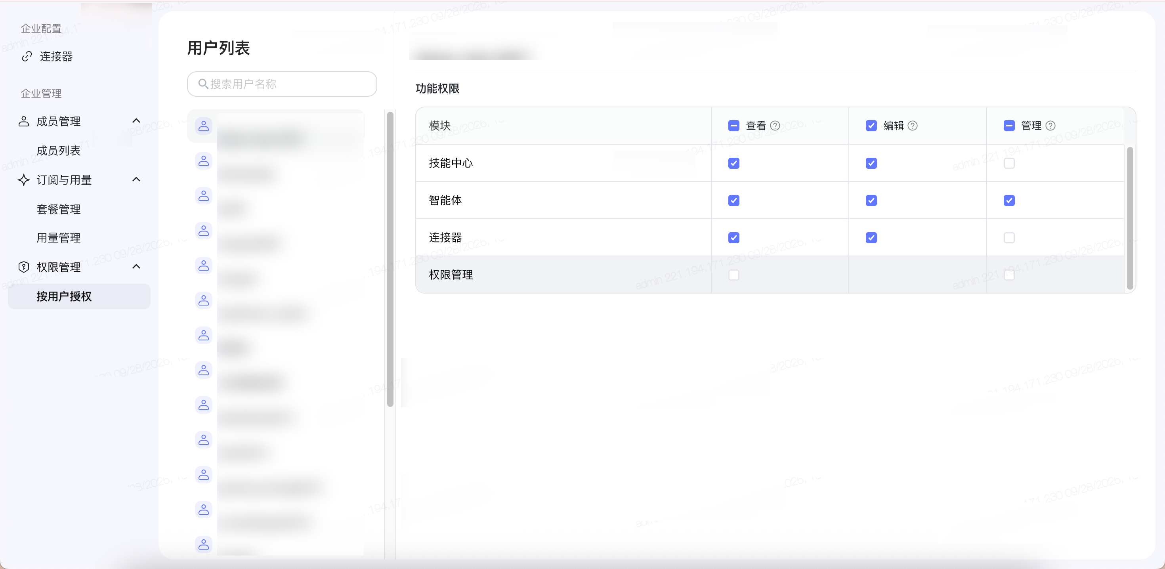The image size is (1165, 569).
Task: Collapse the 成员管理 section chevron
Action: tap(136, 121)
